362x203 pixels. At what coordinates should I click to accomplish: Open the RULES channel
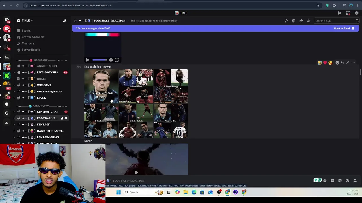point(42,79)
